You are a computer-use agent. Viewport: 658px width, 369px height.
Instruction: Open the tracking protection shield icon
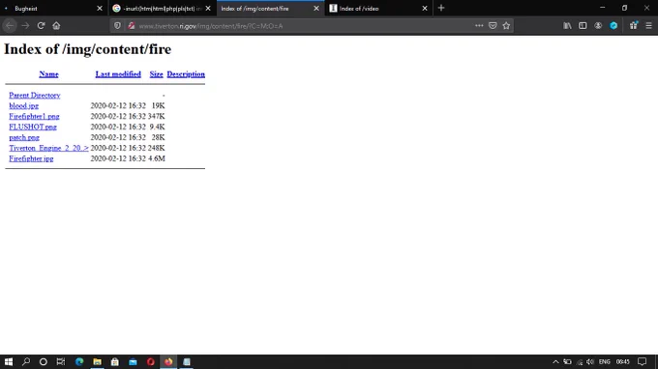pyautogui.click(x=117, y=25)
